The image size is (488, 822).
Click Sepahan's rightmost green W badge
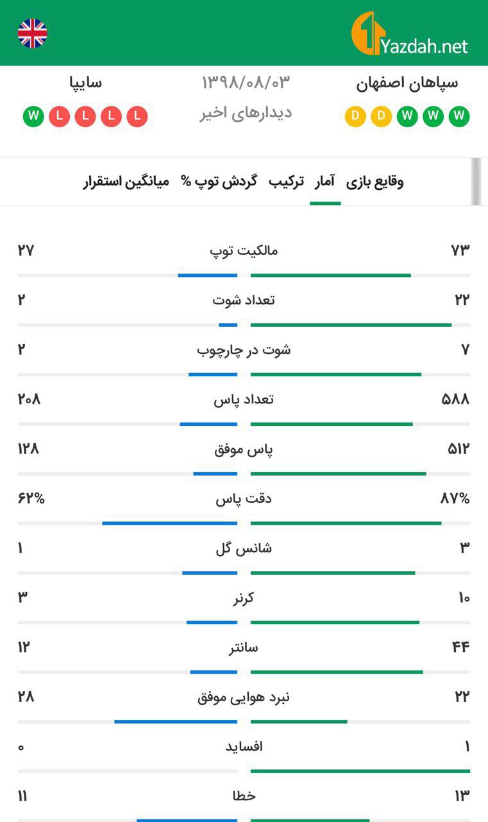coord(459,117)
